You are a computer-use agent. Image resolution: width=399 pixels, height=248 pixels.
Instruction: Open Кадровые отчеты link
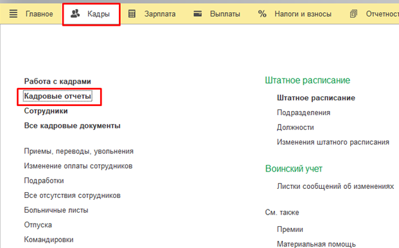(x=58, y=96)
